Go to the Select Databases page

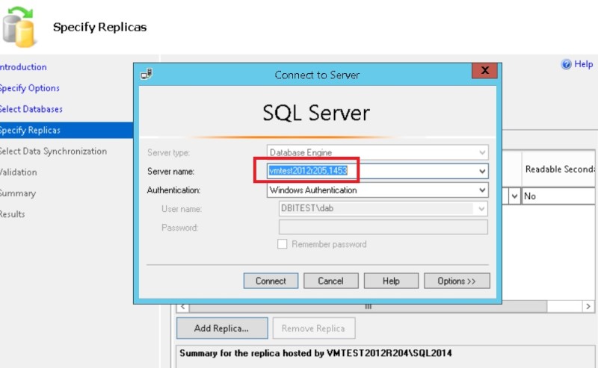click(x=31, y=109)
